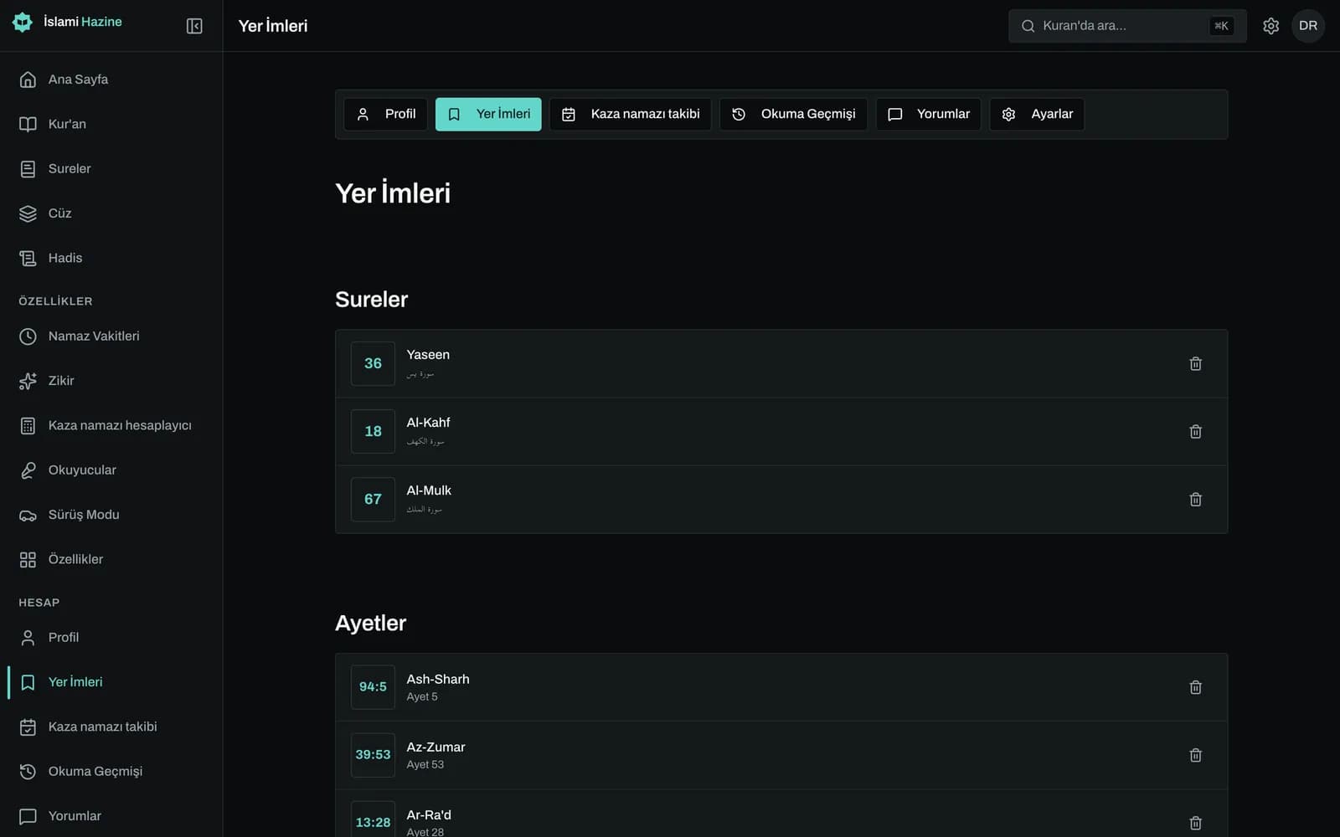Image resolution: width=1340 pixels, height=837 pixels.
Task: Open settings gear in top bar
Action: [1270, 26]
